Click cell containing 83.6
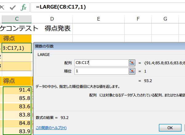The width and height of the screenshot is (185, 135). [x=17, y=107]
